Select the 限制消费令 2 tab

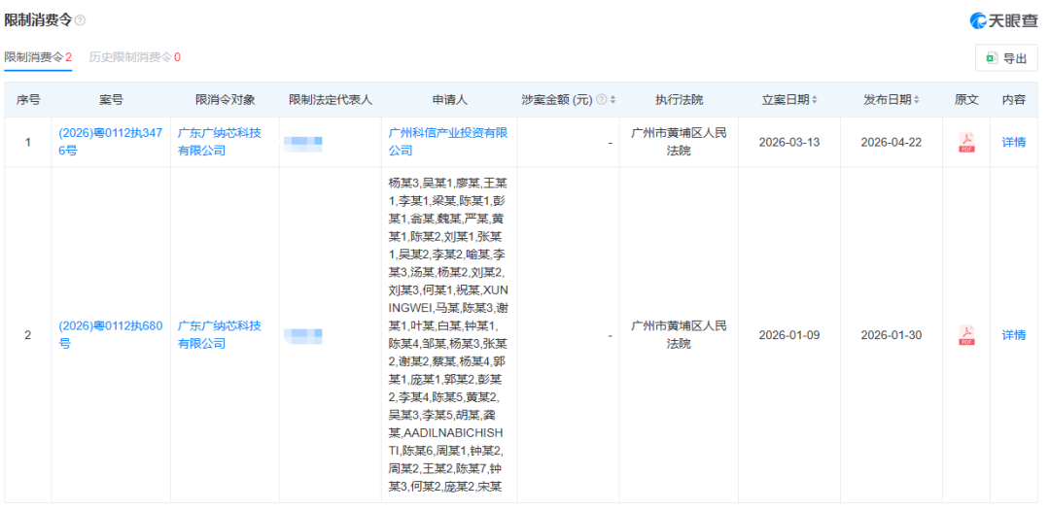pos(38,57)
